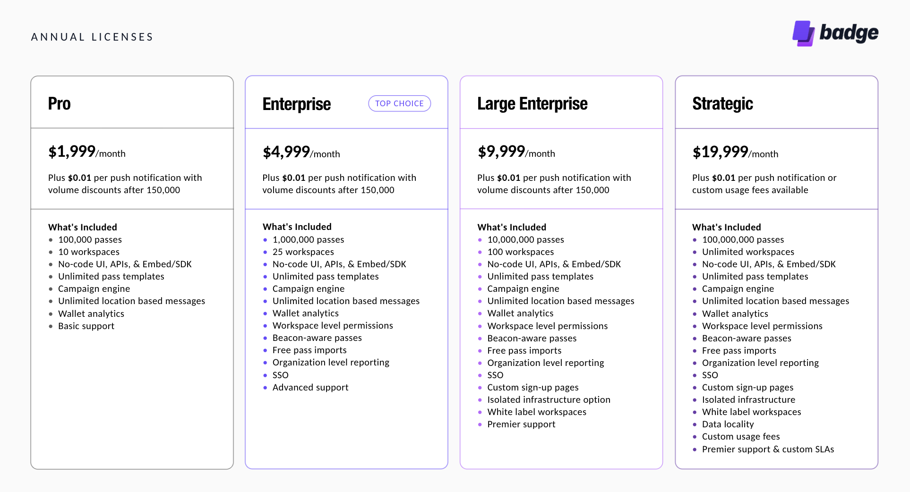
Task: Select the Enterprise plan heading
Action: click(296, 104)
